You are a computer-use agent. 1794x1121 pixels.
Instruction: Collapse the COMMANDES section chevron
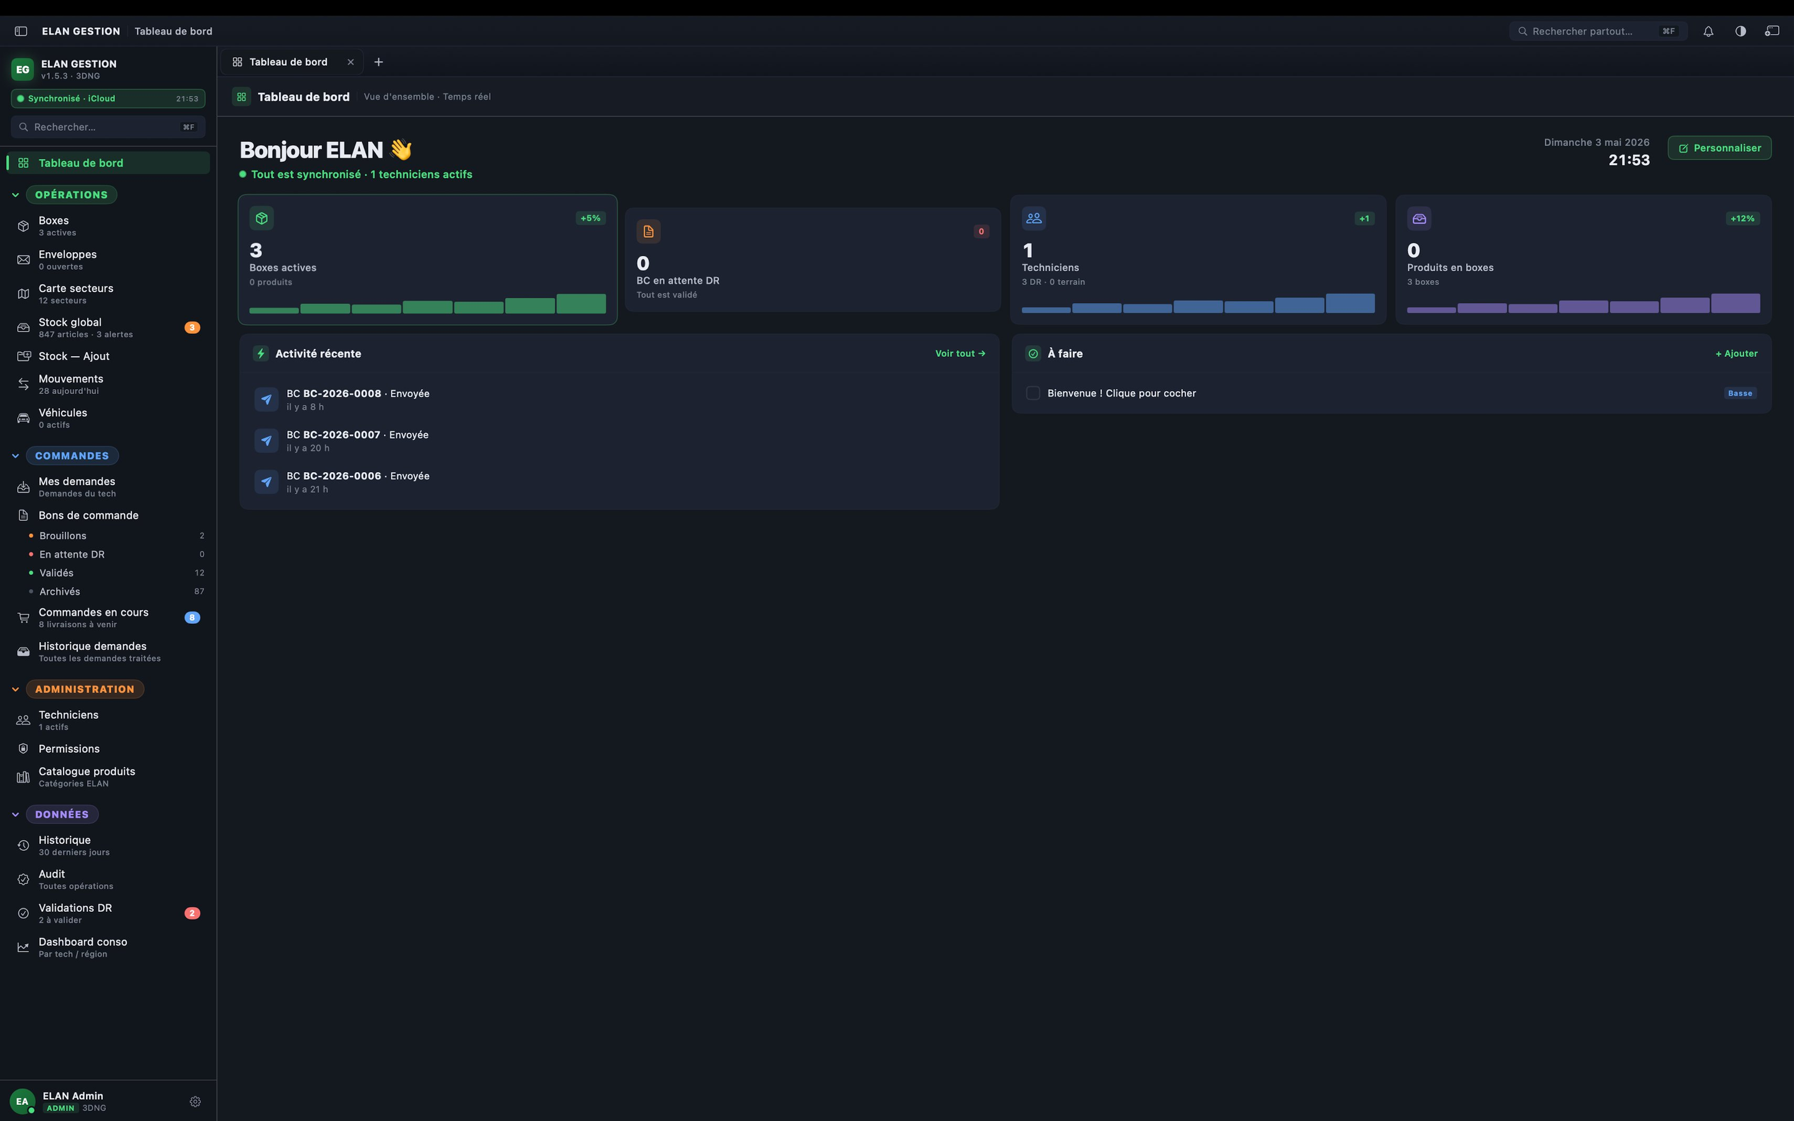click(16, 456)
